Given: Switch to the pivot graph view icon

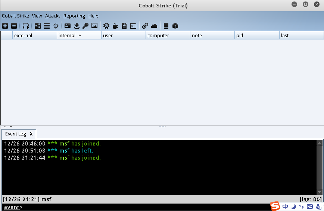Looking at the screenshot, I should click(x=38, y=26).
